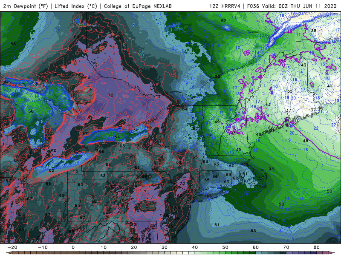This screenshot has width=341, height=255.
Task: Click the black dewpoint value 55 on map
Action: point(217,76)
